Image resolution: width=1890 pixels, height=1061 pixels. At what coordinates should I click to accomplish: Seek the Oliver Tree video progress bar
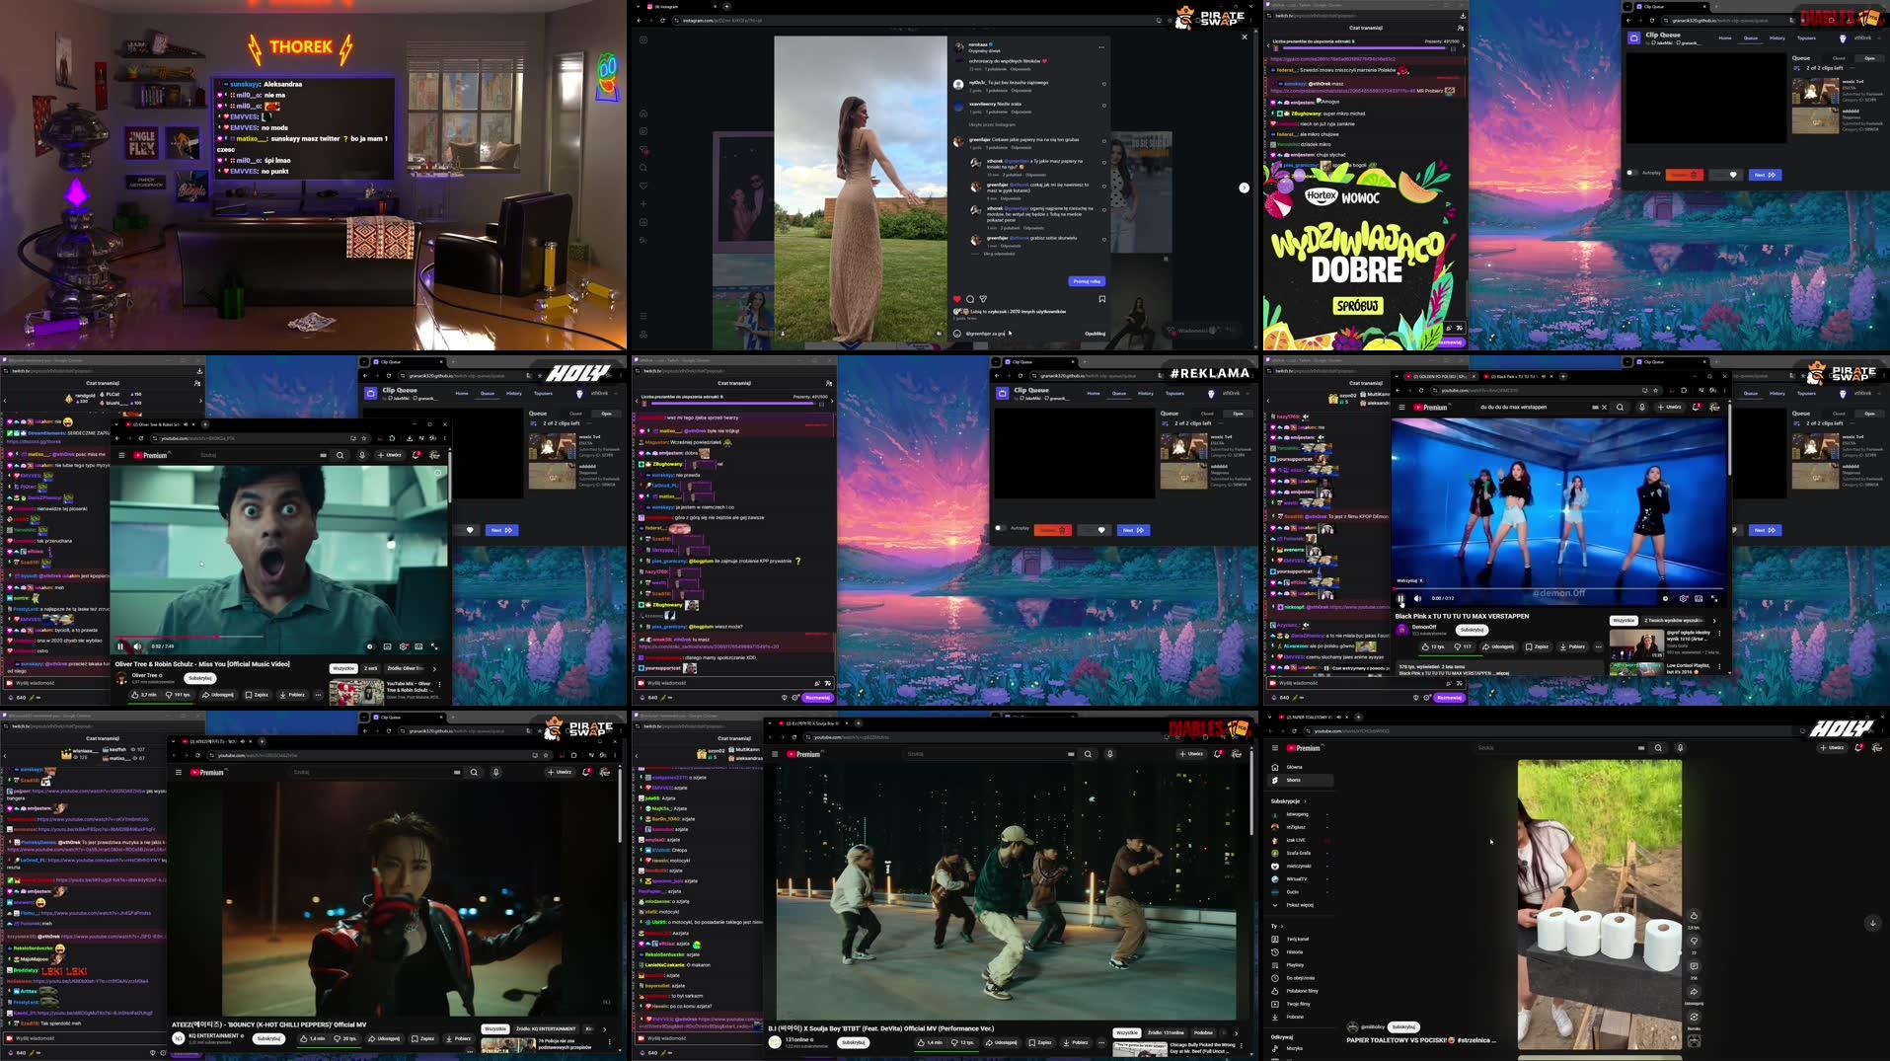pos(278,637)
